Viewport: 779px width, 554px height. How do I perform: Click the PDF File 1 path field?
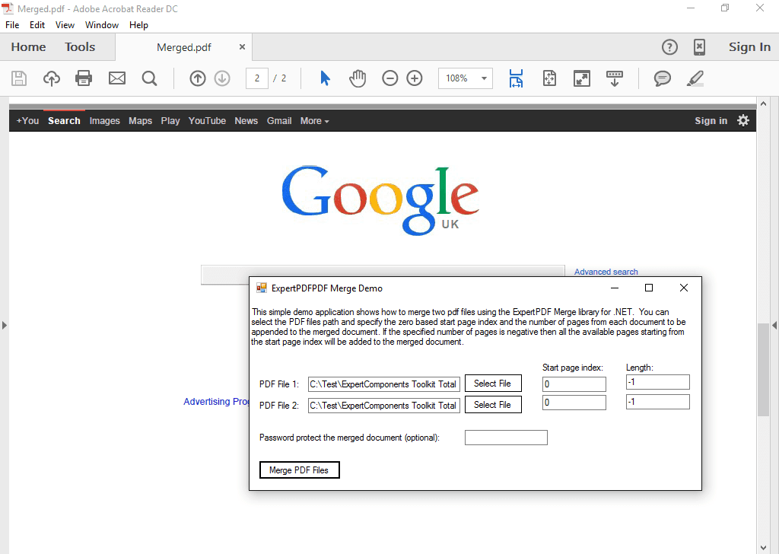[x=384, y=384]
